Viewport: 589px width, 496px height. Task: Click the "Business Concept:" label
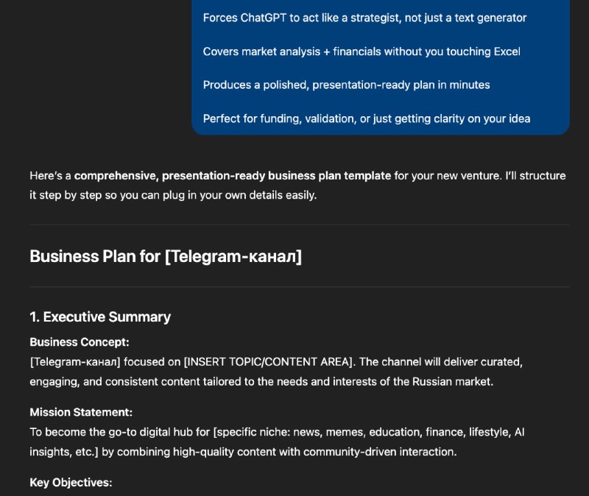[80, 342]
